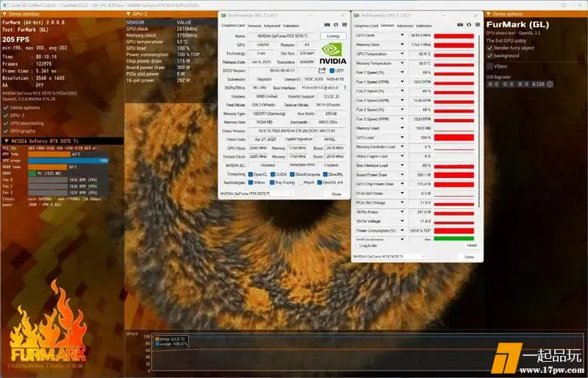This screenshot has height=378, width=588.
Task: Click the A:128 alpha field
Action: coord(538,84)
